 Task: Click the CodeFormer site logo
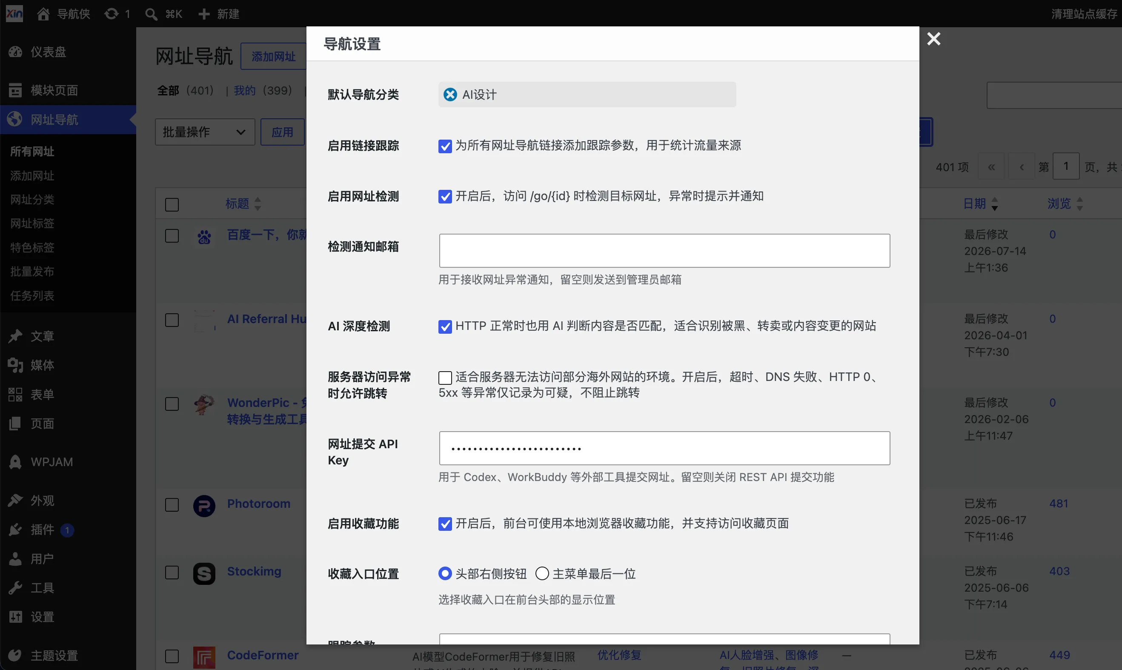coord(204,657)
